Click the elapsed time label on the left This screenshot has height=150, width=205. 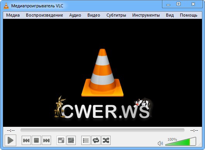click(11, 130)
